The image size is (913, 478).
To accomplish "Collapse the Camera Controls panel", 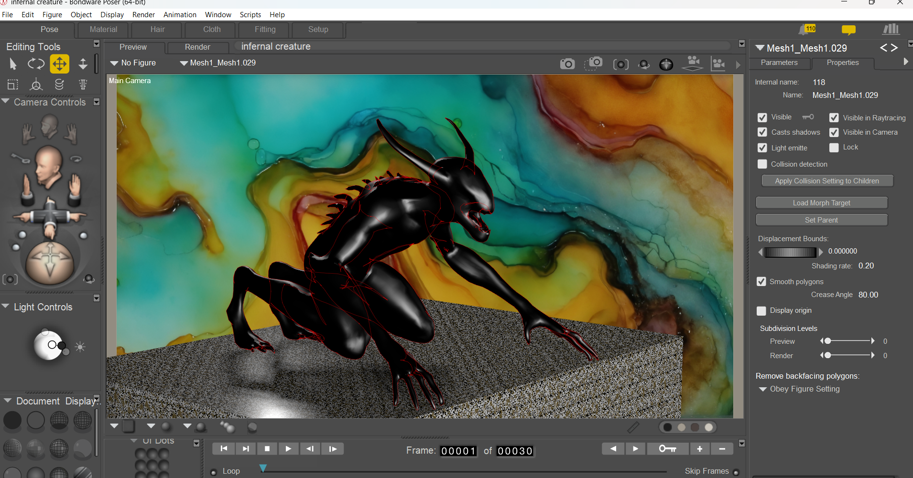I will (x=6, y=101).
